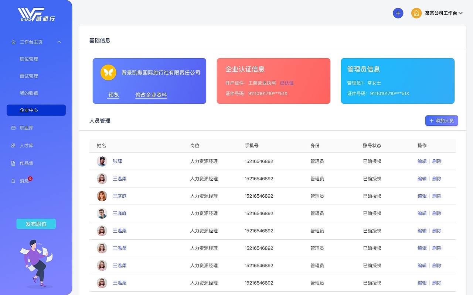Open 职位管理 in the sidebar
This screenshot has width=473, height=295.
[29, 59]
